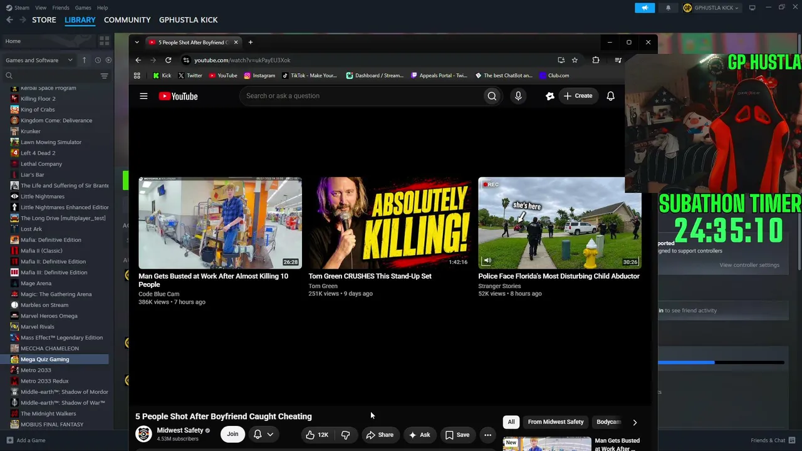This screenshot has width=802, height=451.
Task: Open the GPHUSTLA KICK account dropdown
Action: (x=711, y=8)
